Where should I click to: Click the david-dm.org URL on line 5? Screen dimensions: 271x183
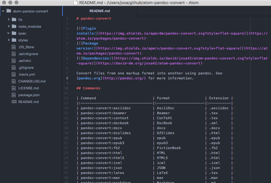point(149,63)
